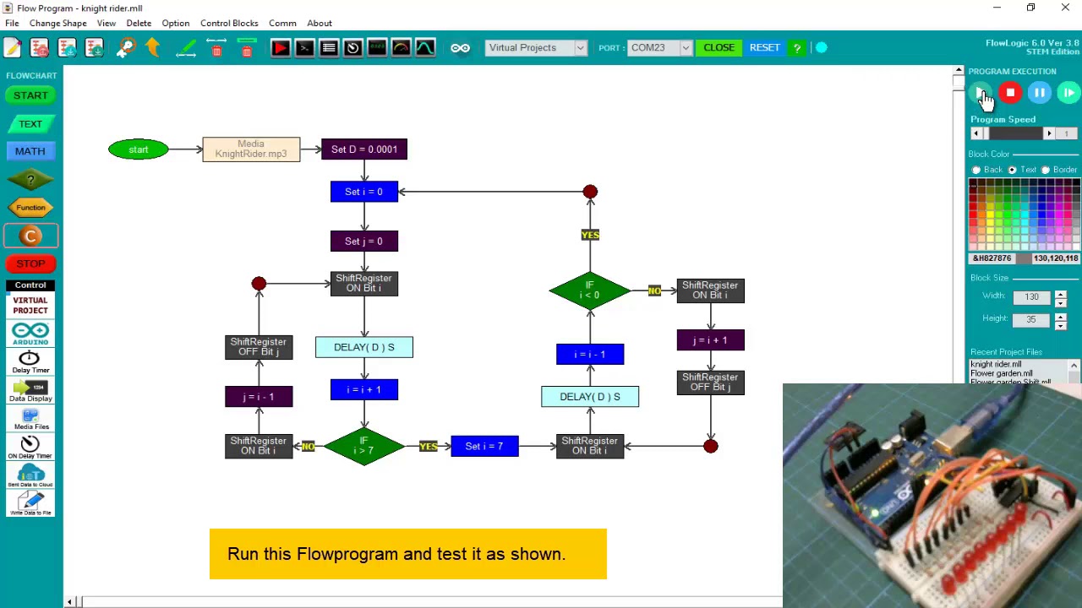The image size is (1082, 608).
Task: Open the gauge meter toolbar icon
Action: click(x=401, y=48)
